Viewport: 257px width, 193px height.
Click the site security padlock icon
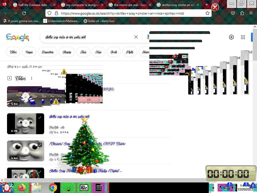tap(56, 13)
